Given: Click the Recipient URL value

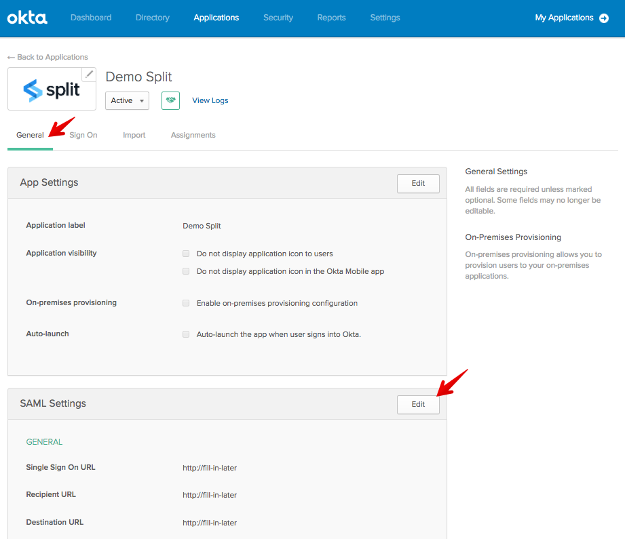Looking at the screenshot, I should 210,495.
